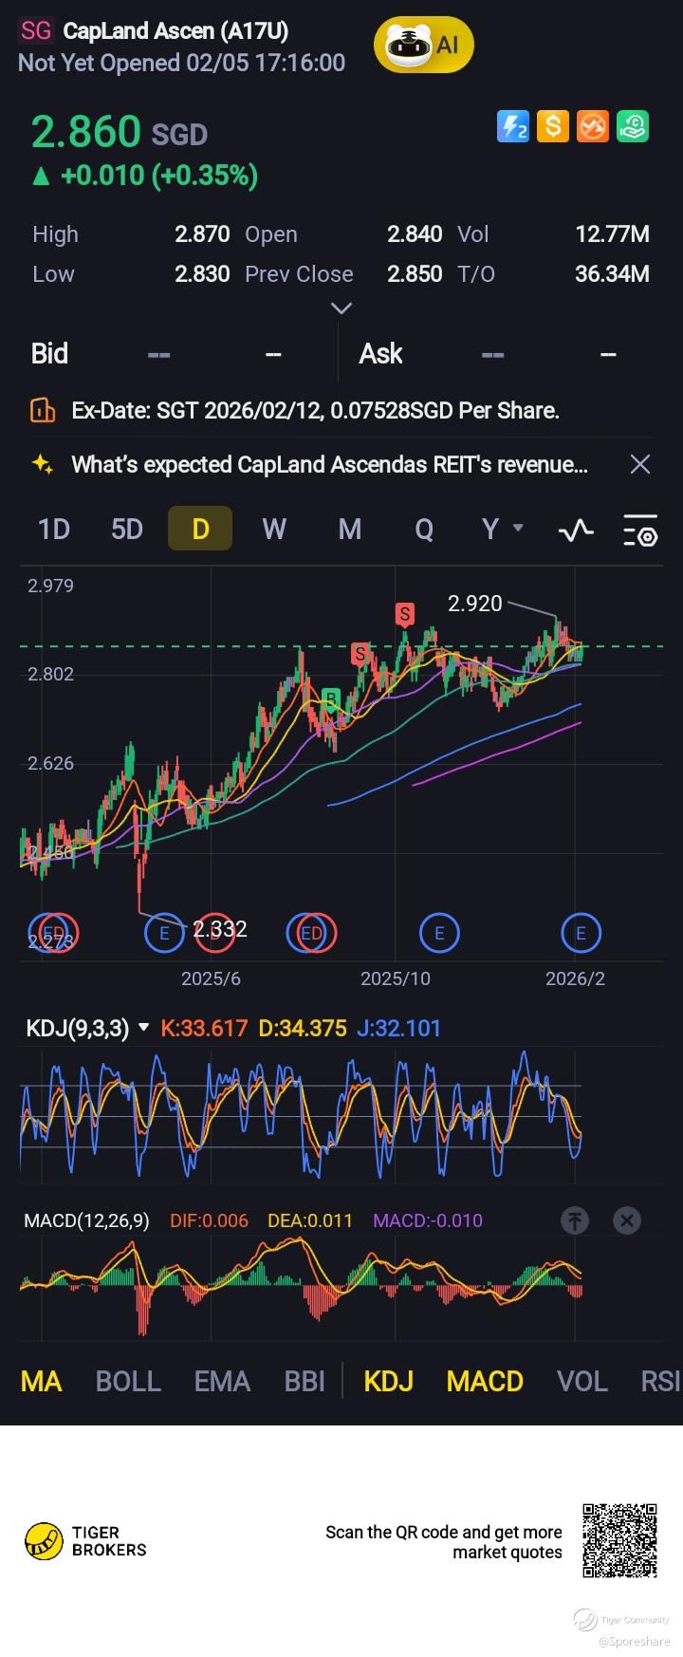Switch chart to 1D timeframe
683x1657 pixels.
pos(53,529)
